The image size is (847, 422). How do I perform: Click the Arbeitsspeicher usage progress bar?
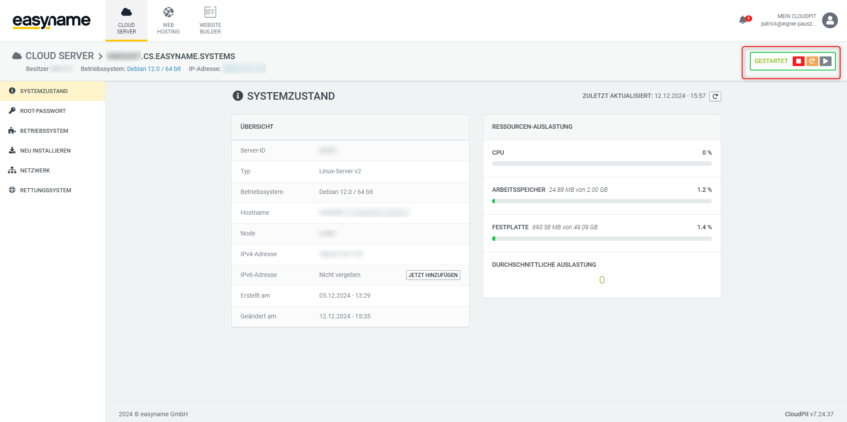point(602,201)
